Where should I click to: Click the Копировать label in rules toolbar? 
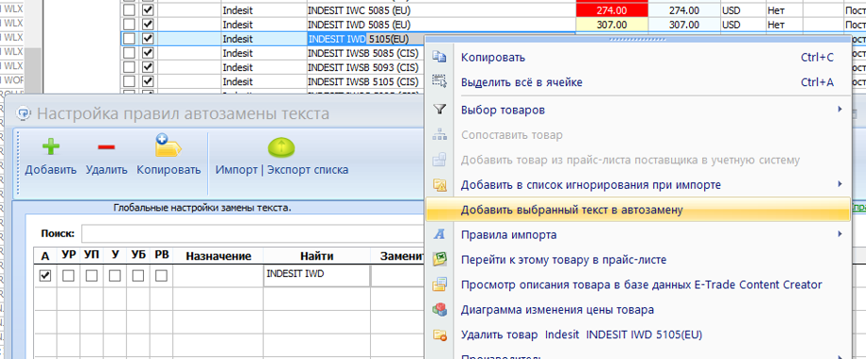[x=169, y=170]
